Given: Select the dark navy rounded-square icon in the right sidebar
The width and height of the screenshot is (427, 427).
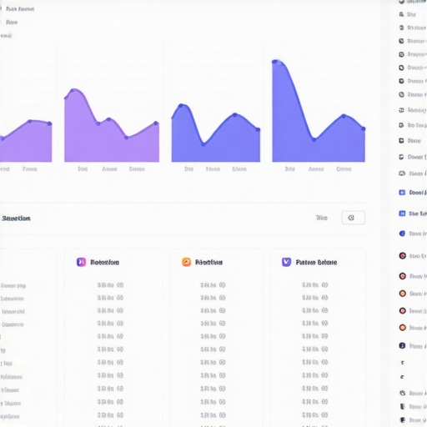Looking at the screenshot, I should [402, 345].
